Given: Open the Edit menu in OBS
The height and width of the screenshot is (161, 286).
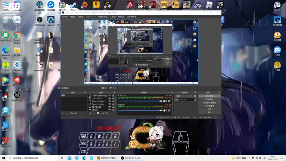Looking at the screenshot, I should [x=73, y=16].
